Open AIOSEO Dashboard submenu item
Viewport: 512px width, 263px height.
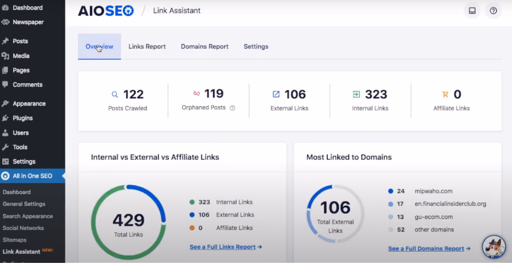tap(17, 192)
